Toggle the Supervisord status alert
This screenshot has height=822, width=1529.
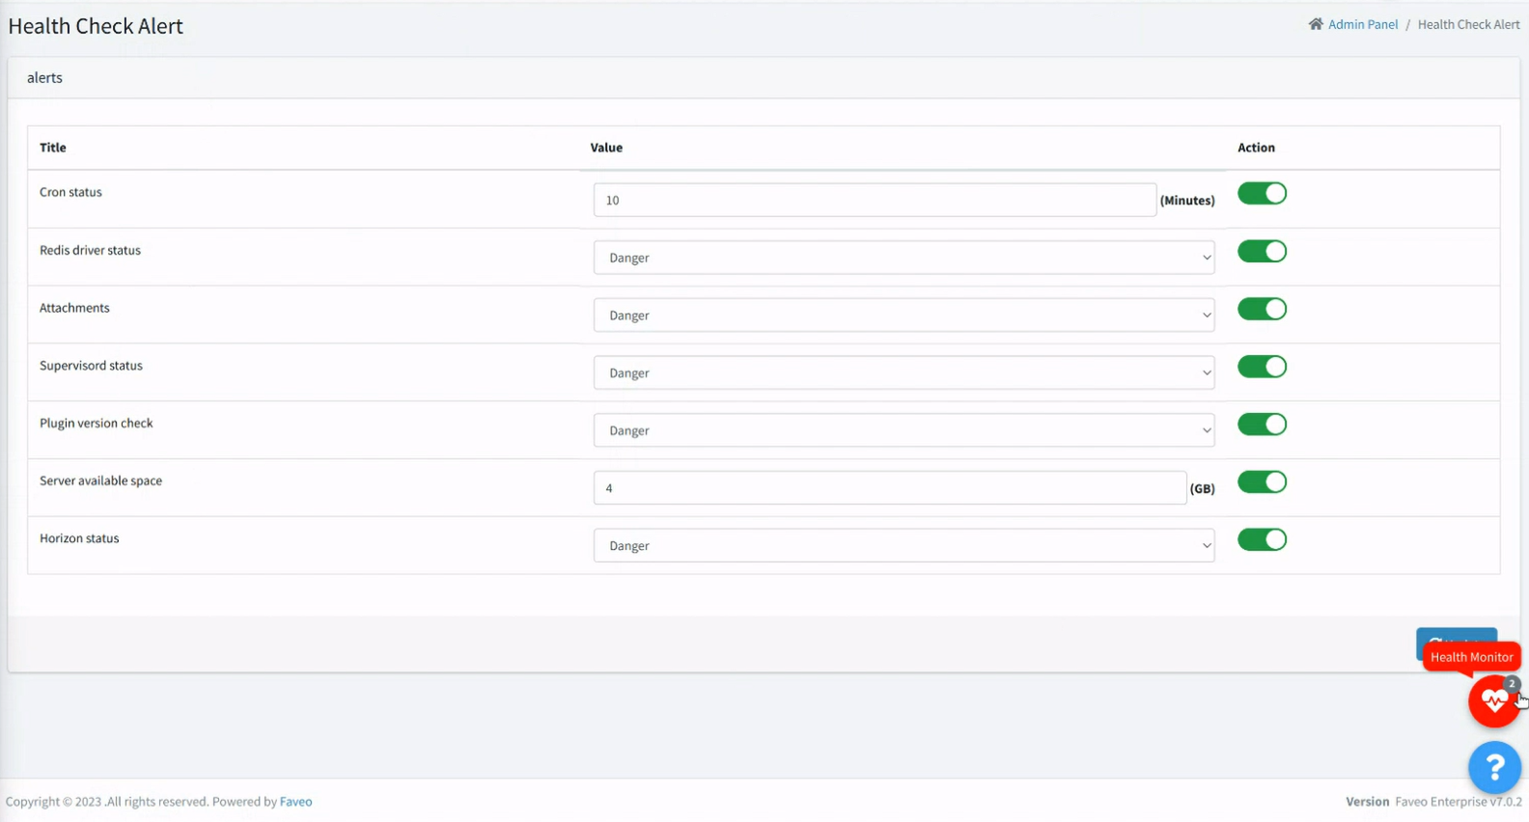point(1262,367)
